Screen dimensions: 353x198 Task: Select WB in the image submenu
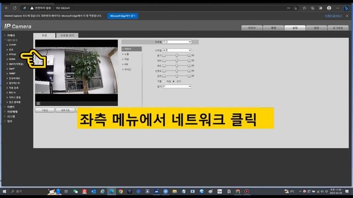point(126,64)
